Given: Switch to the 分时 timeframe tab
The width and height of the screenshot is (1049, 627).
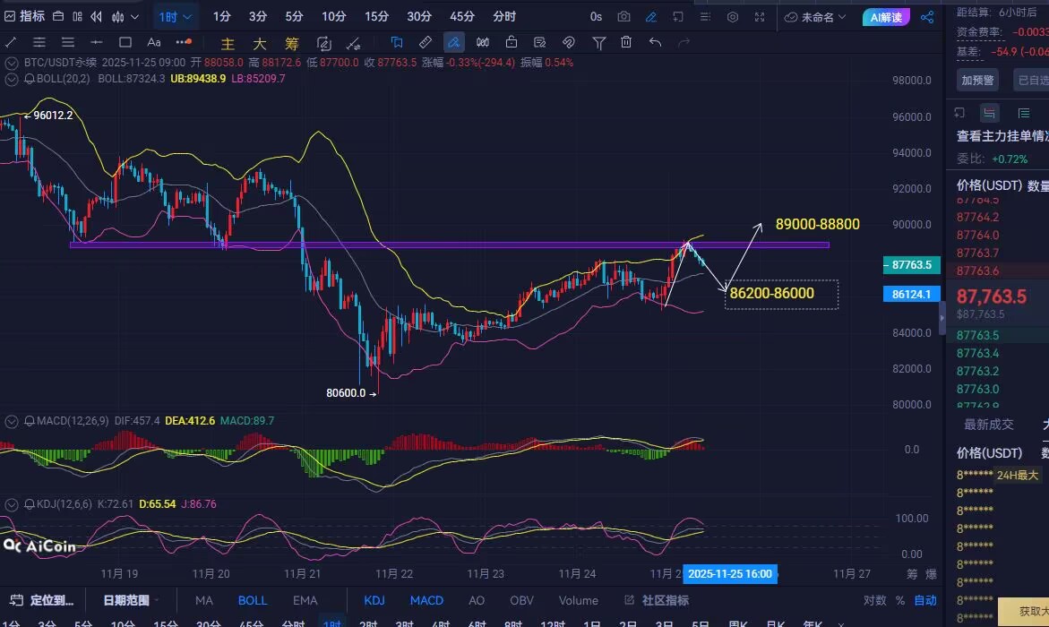Looking at the screenshot, I should (x=504, y=17).
